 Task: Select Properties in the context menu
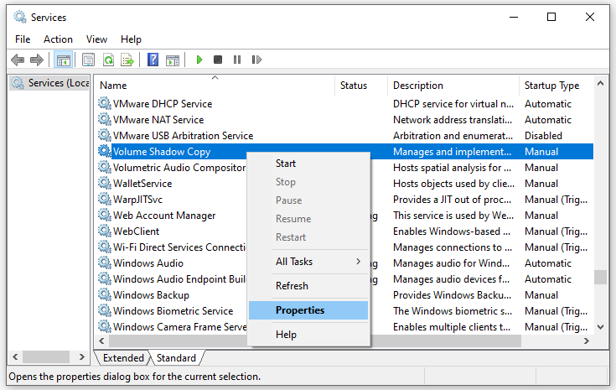(308, 310)
